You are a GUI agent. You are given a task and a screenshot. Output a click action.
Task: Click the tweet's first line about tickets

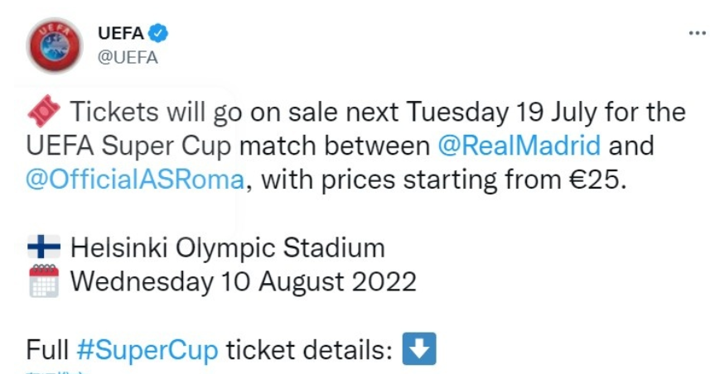tap(378, 113)
